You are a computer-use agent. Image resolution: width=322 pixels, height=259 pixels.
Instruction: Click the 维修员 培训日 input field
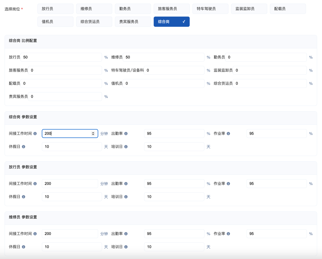(x=174, y=247)
